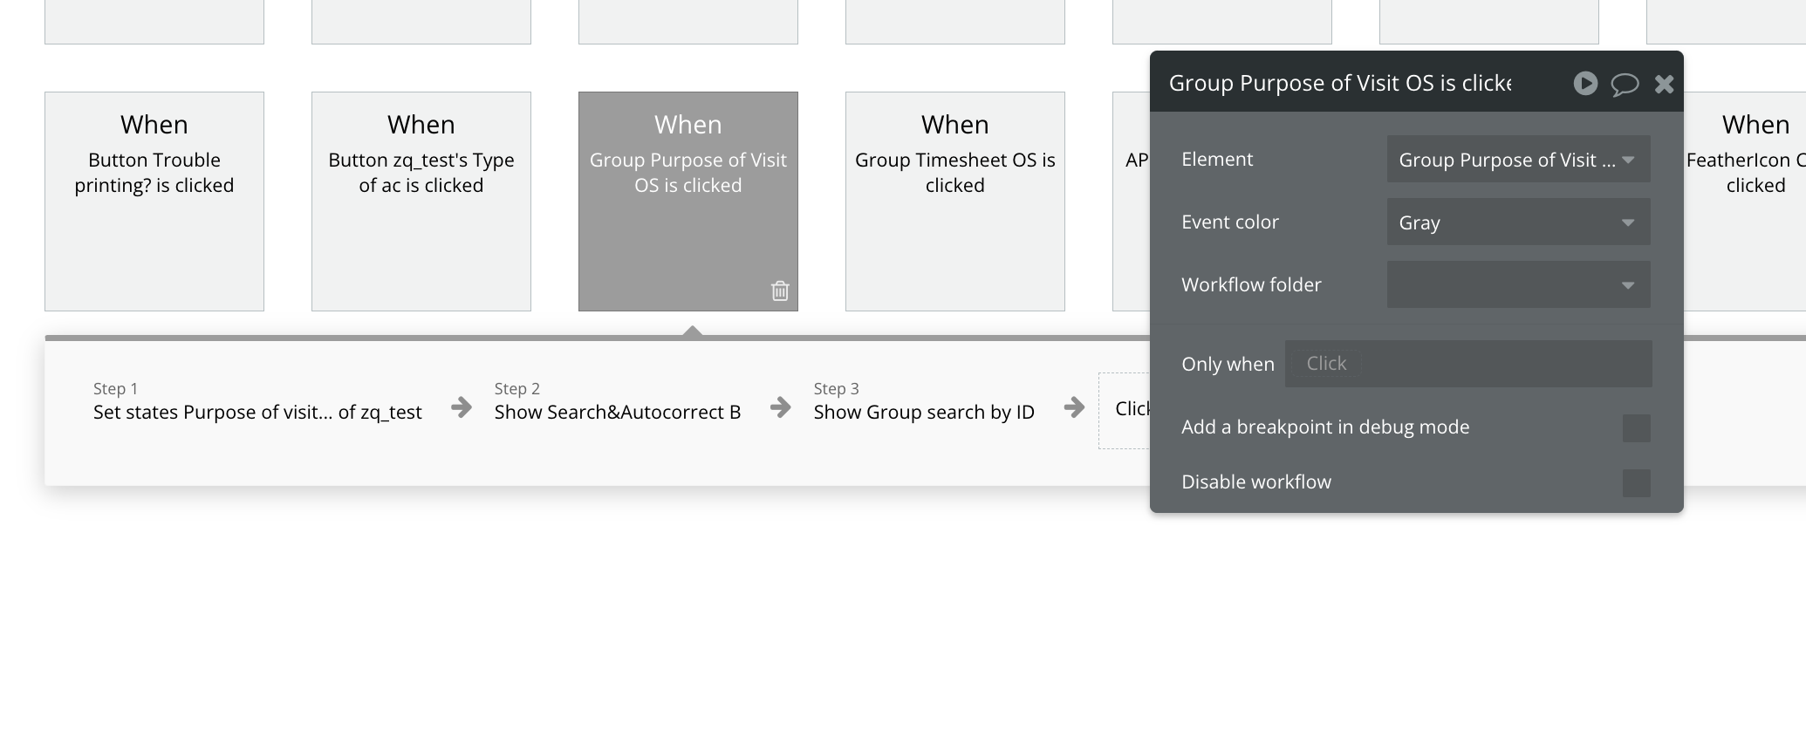
Task: Close the Group Purpose of Visit panel
Action: [x=1664, y=84]
